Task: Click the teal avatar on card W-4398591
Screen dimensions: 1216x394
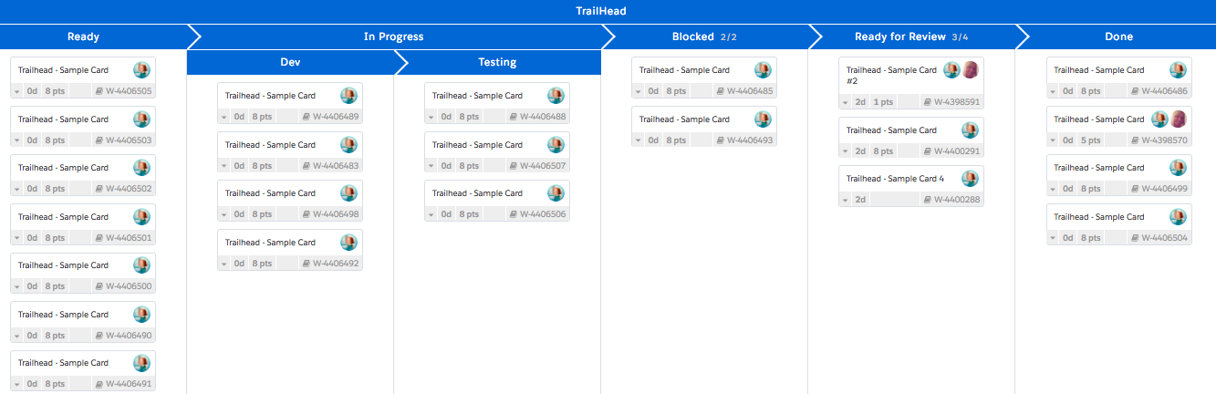Action: point(951,70)
